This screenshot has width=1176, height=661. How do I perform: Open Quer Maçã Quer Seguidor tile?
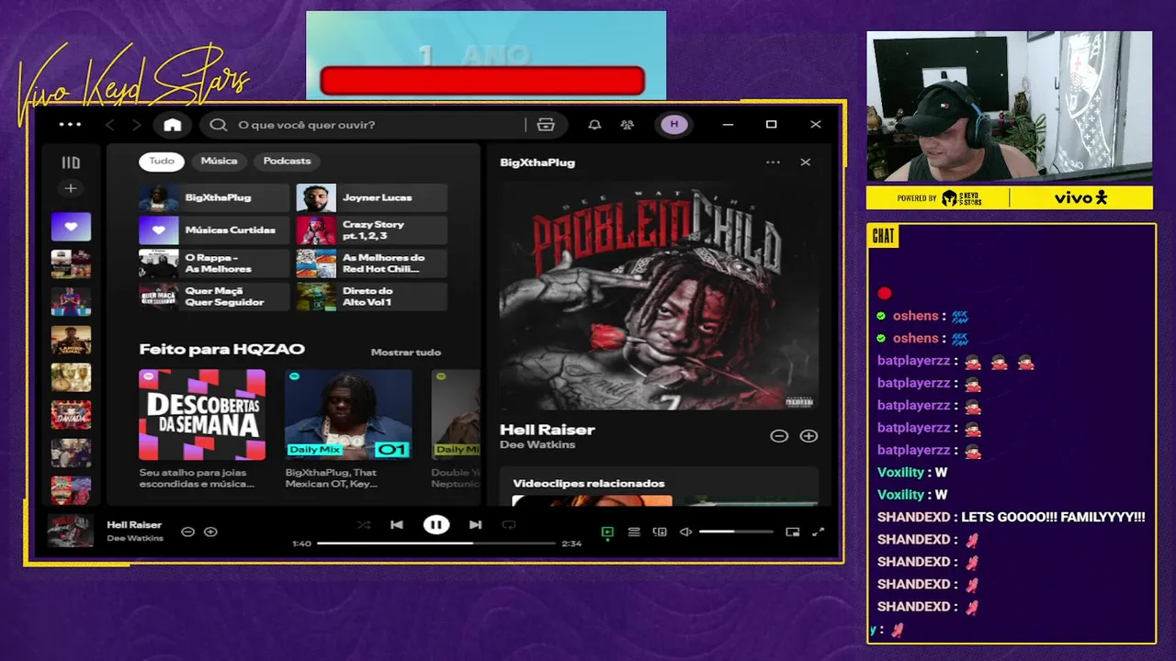pos(214,297)
